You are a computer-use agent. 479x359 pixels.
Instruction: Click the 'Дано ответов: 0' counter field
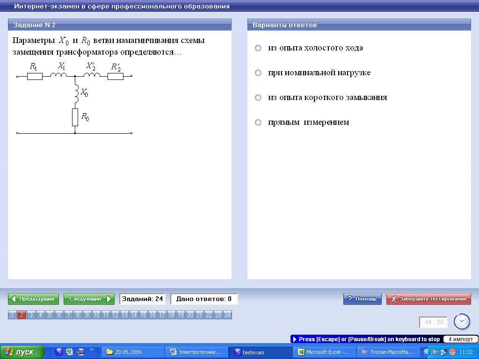(204, 299)
